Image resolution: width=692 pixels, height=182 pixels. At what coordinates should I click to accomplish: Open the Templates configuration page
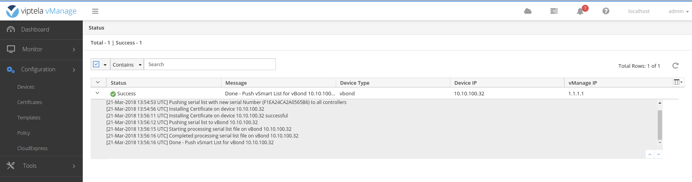29,118
